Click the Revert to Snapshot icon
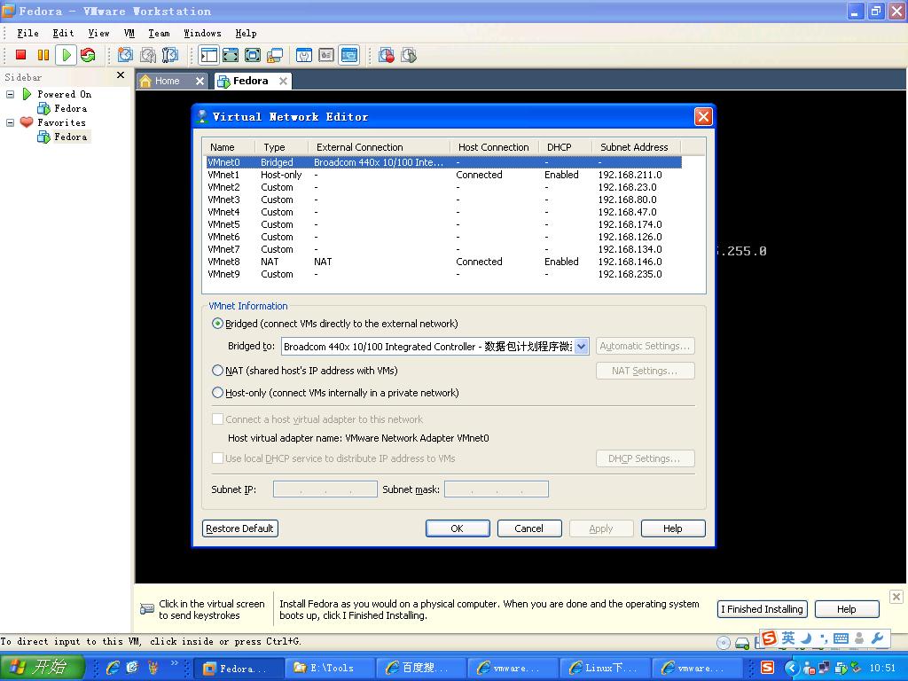 (x=148, y=55)
